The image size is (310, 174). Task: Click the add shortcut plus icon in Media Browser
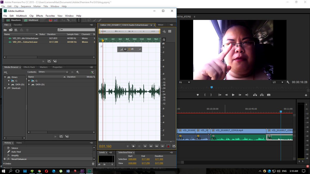point(78,72)
